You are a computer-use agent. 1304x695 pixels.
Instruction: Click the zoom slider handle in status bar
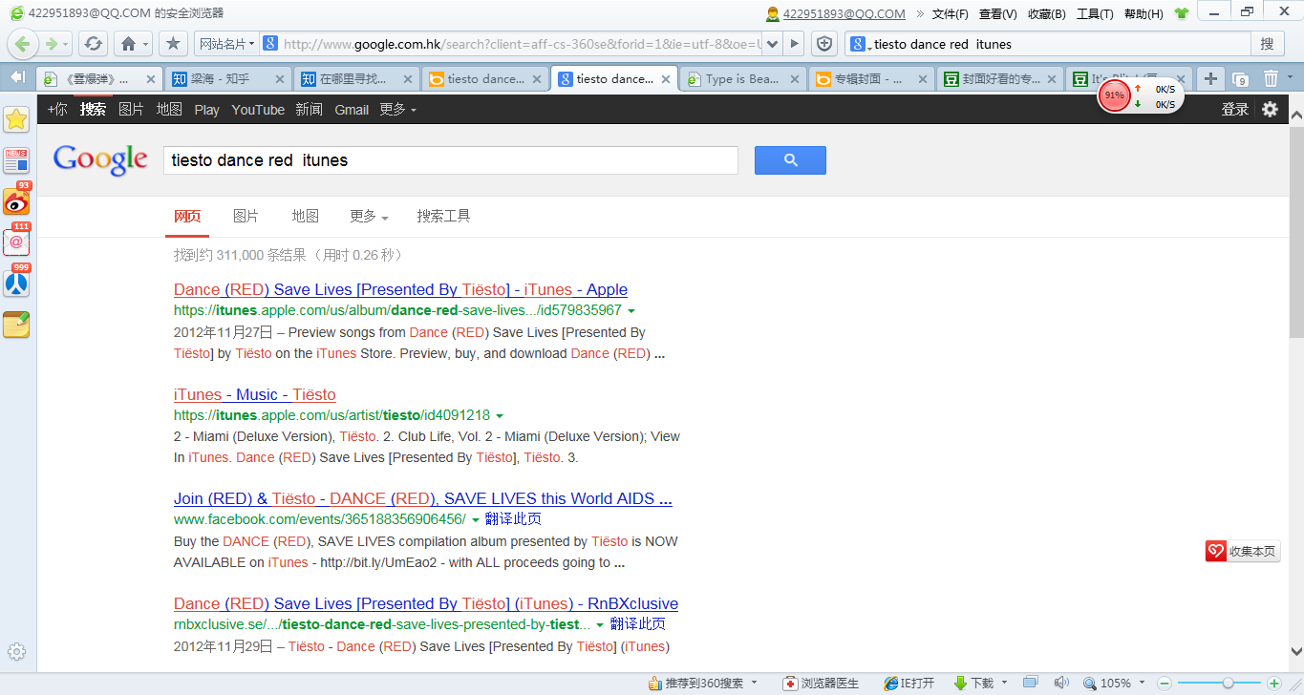(x=1229, y=684)
